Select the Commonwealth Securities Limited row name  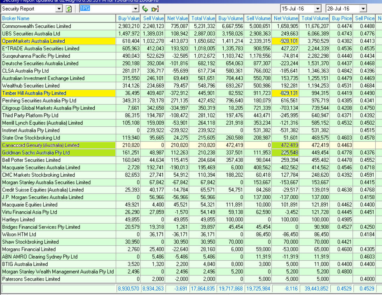point(37,26)
